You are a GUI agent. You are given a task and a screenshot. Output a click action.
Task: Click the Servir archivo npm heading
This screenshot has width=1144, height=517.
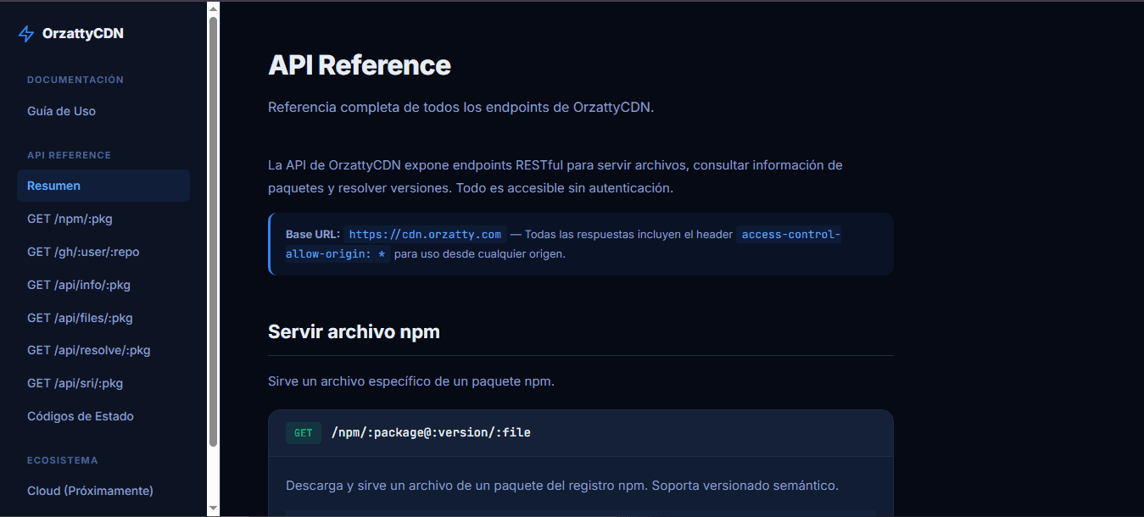354,331
